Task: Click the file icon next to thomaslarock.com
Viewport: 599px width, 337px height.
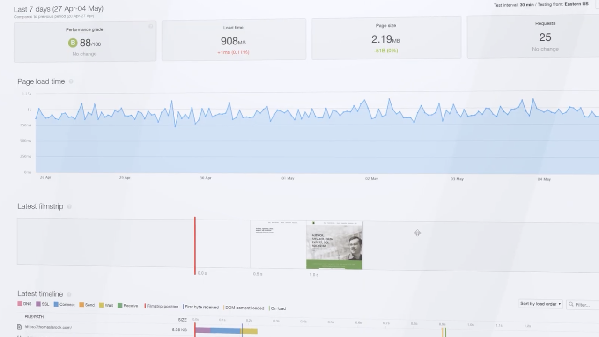Action: (x=19, y=327)
